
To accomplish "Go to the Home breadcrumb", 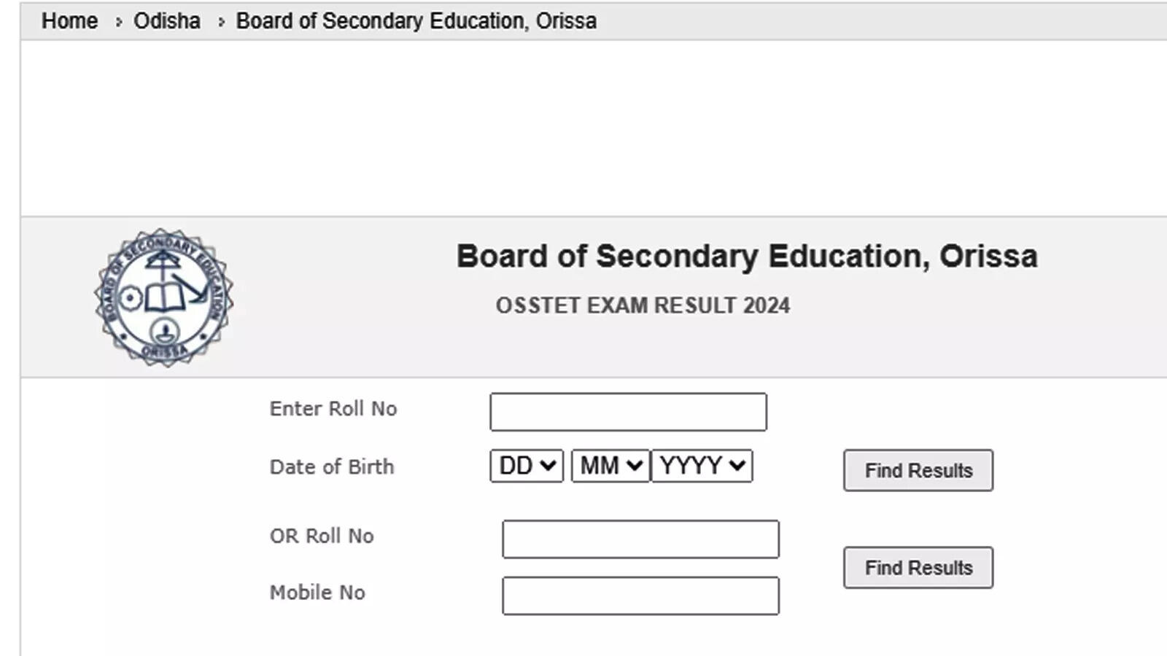I will (x=69, y=21).
